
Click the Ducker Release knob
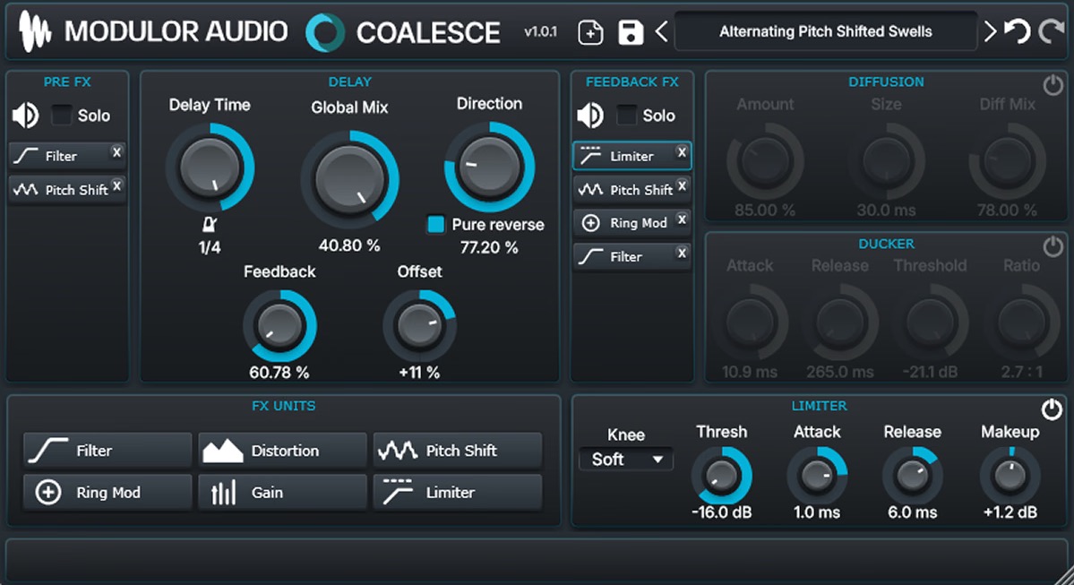(840, 323)
